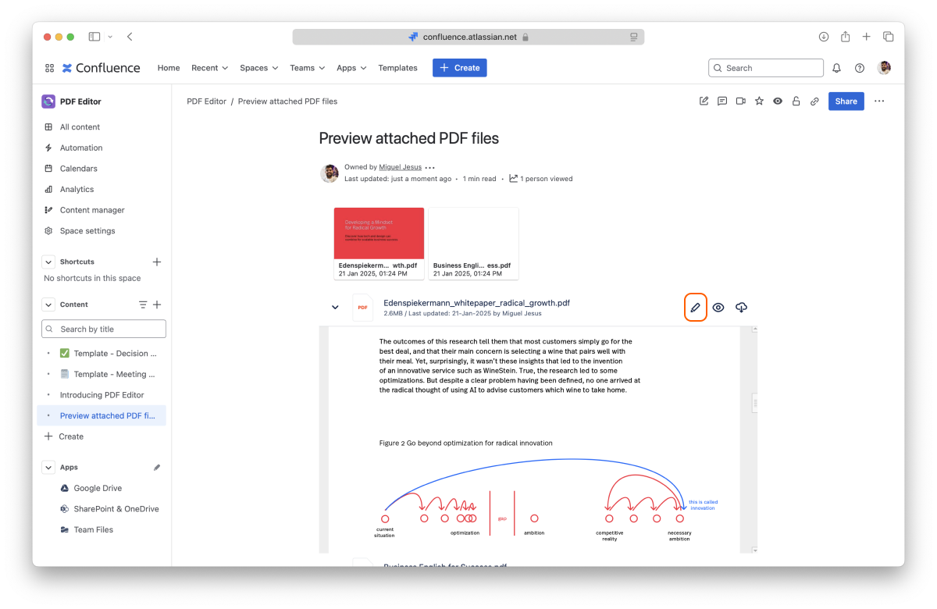Open the Teams dropdown
937x609 pixels.
point(307,68)
